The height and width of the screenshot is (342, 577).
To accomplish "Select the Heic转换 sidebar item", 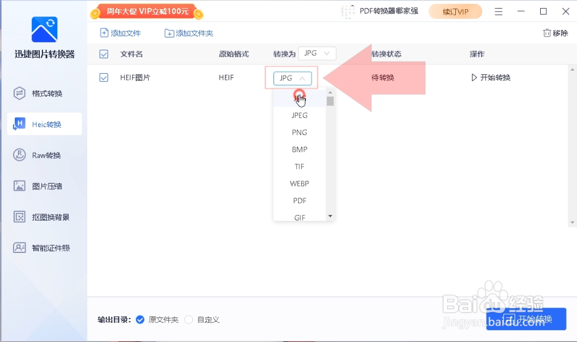I will click(x=44, y=124).
